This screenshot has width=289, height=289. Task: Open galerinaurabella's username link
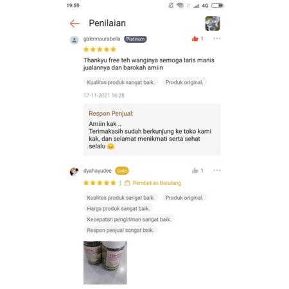click(x=101, y=39)
